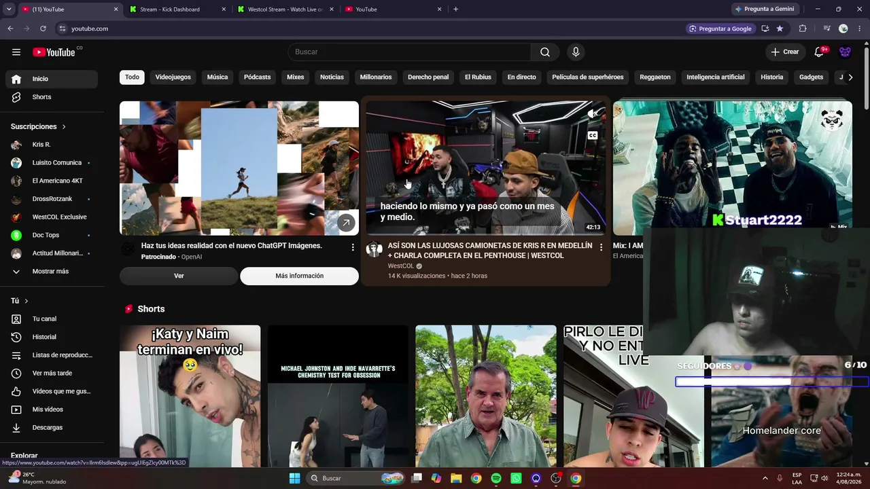Select the Música chip

tap(217, 77)
